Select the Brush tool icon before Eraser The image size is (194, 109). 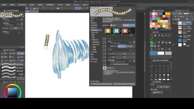click(x=159, y=42)
